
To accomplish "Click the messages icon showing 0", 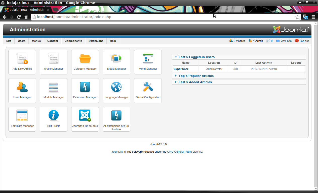I will pyautogui.click(x=269, y=41).
